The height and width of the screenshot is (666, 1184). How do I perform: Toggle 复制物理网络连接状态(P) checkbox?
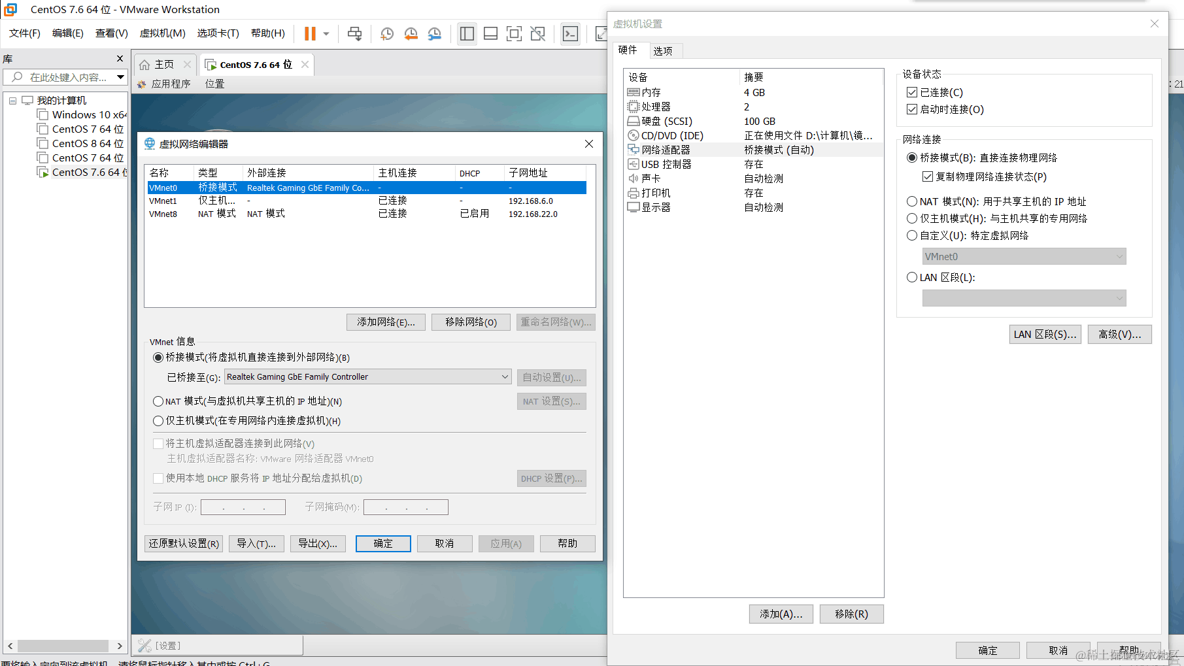(927, 176)
